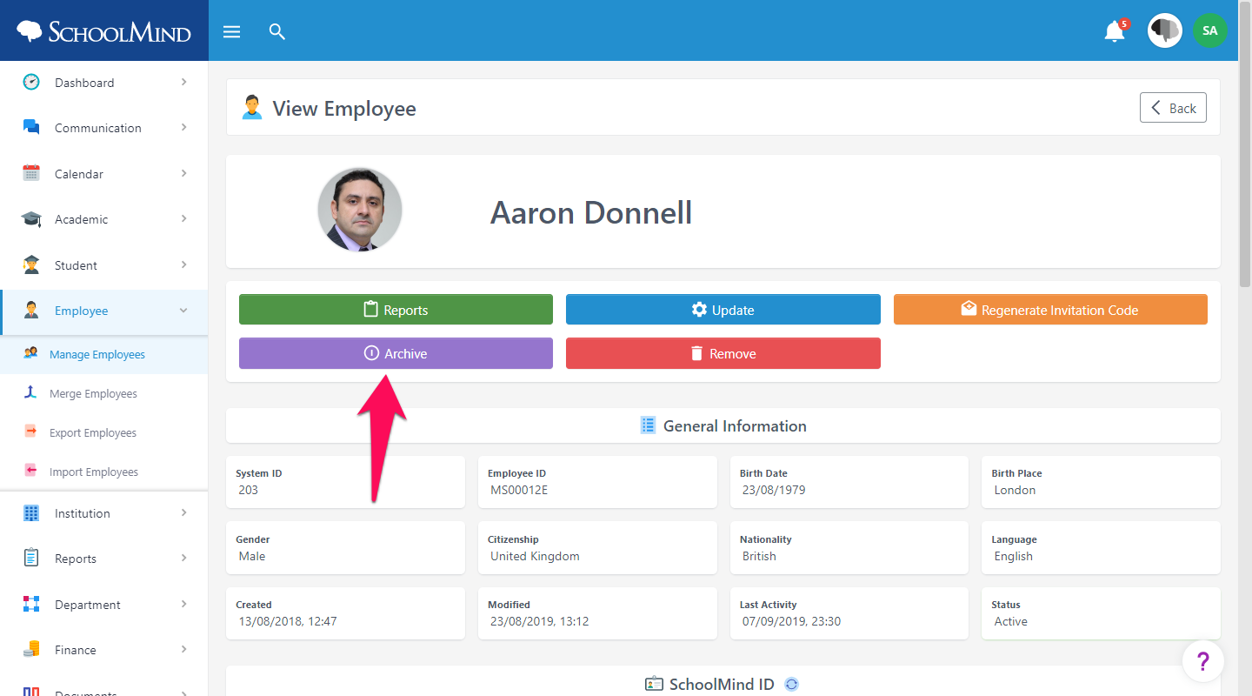Click the Status value Active
Screen dimensions: 1252x696
click(1010, 621)
